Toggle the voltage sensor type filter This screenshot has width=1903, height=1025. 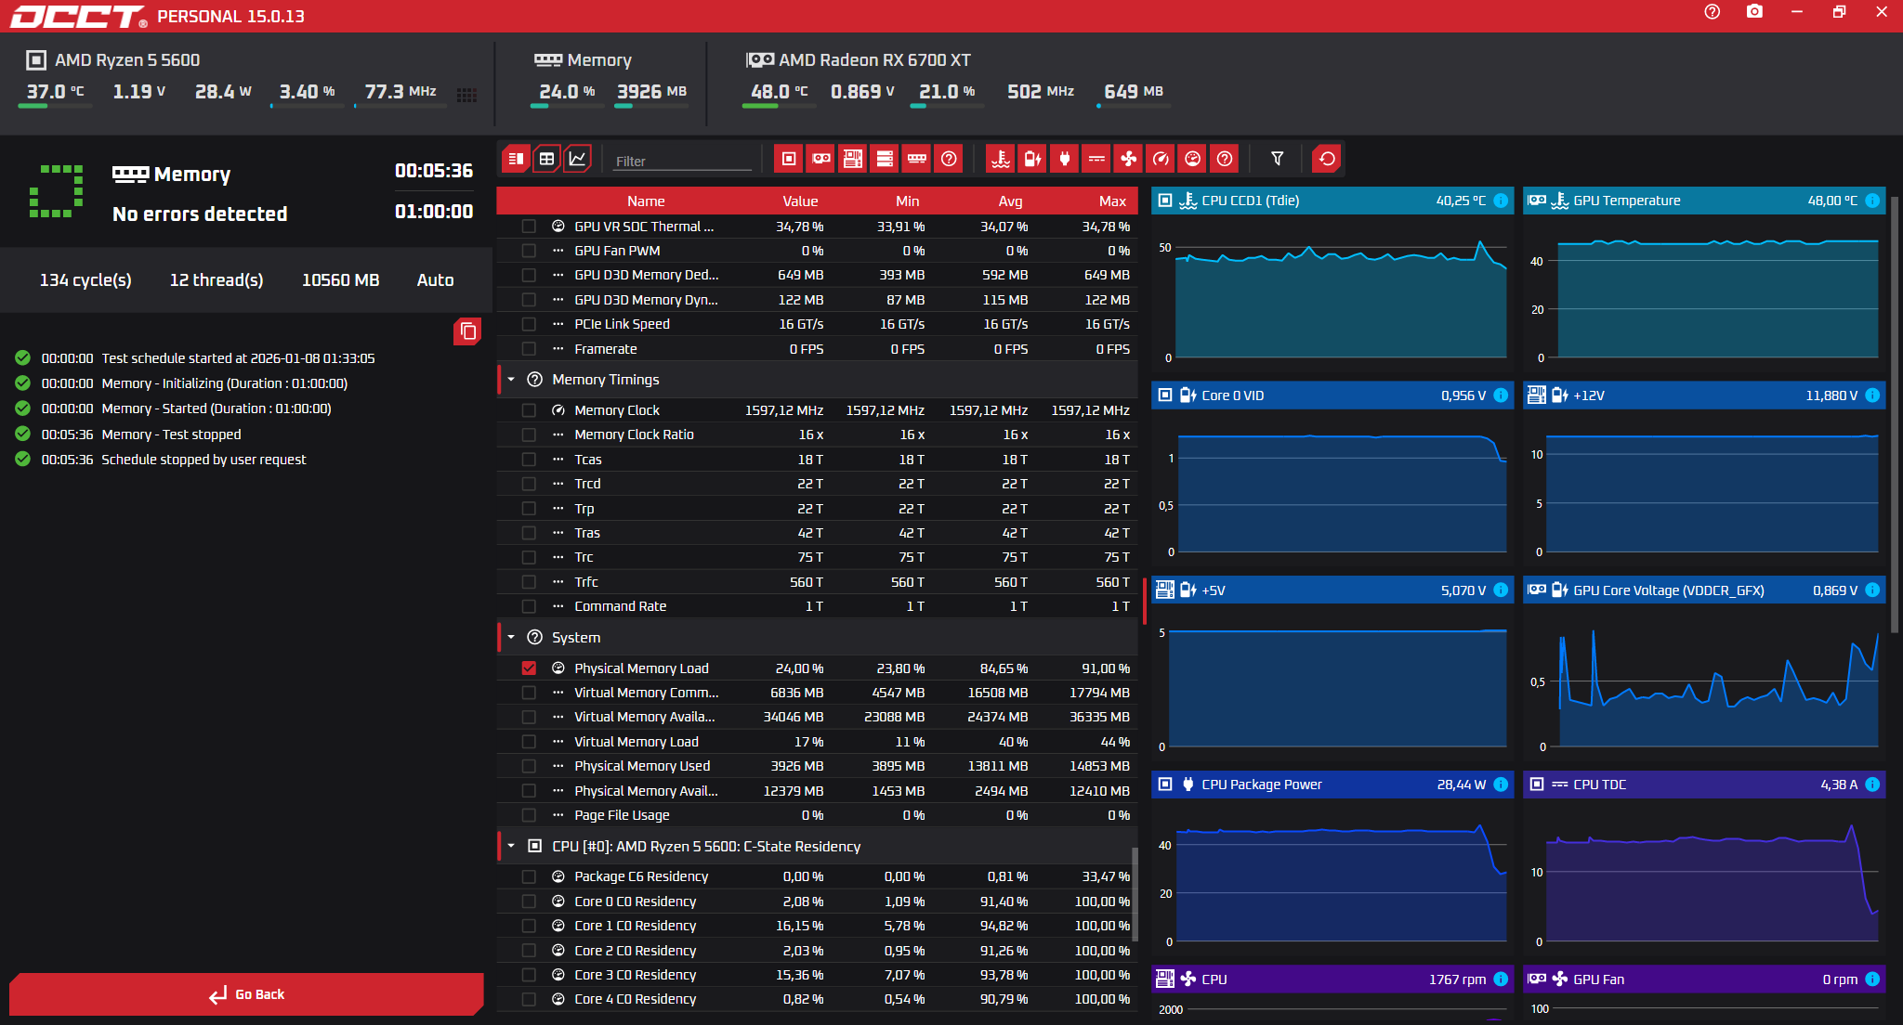coord(1032,159)
